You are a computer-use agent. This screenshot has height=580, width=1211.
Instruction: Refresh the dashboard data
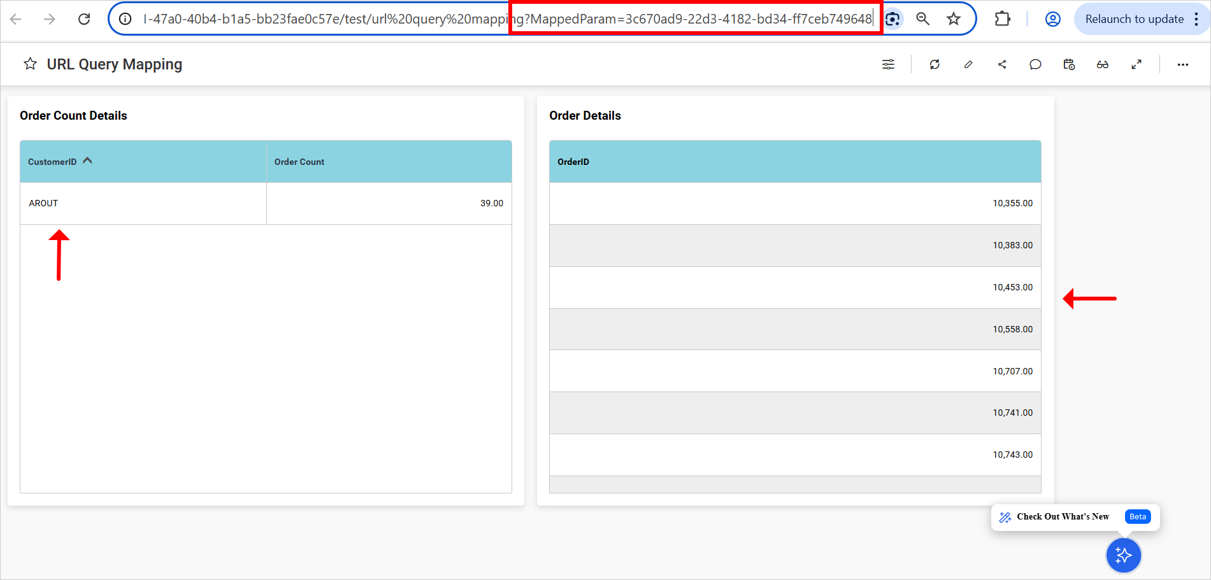[935, 64]
